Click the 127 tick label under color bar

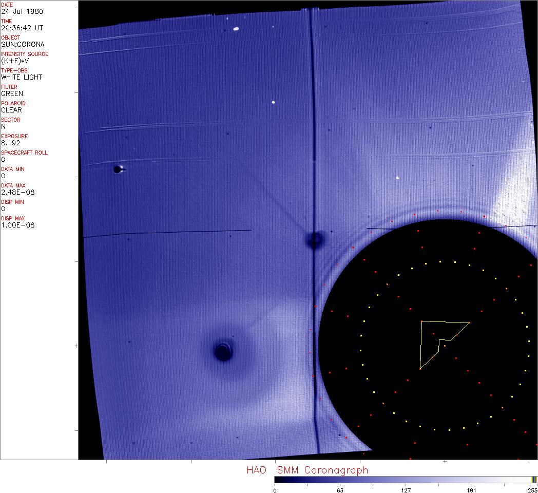tap(406, 490)
